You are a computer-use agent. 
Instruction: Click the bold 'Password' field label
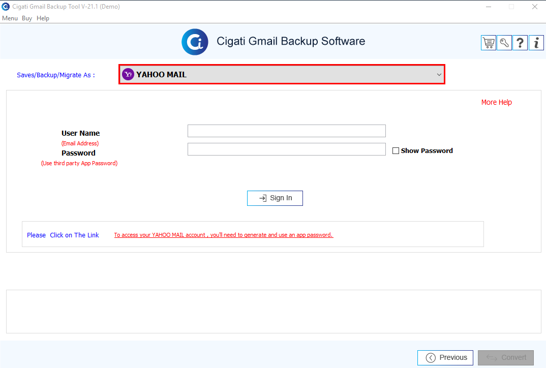[x=78, y=153]
